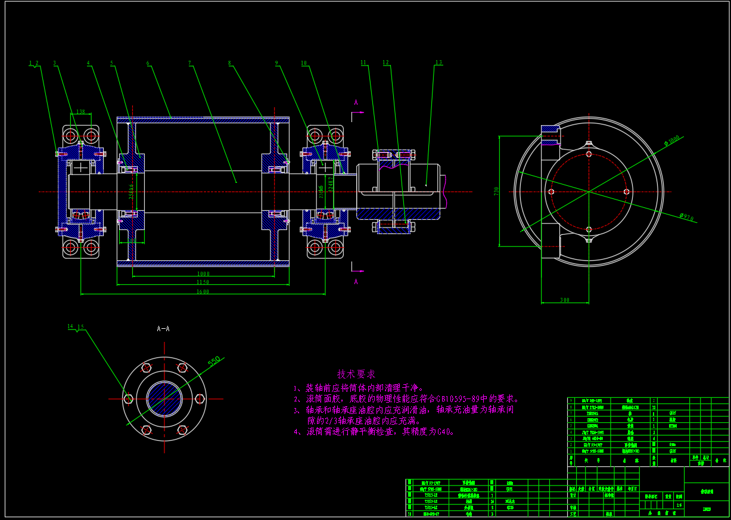Click the A-A section view title
Image resolution: width=731 pixels, height=520 pixels.
(163, 328)
